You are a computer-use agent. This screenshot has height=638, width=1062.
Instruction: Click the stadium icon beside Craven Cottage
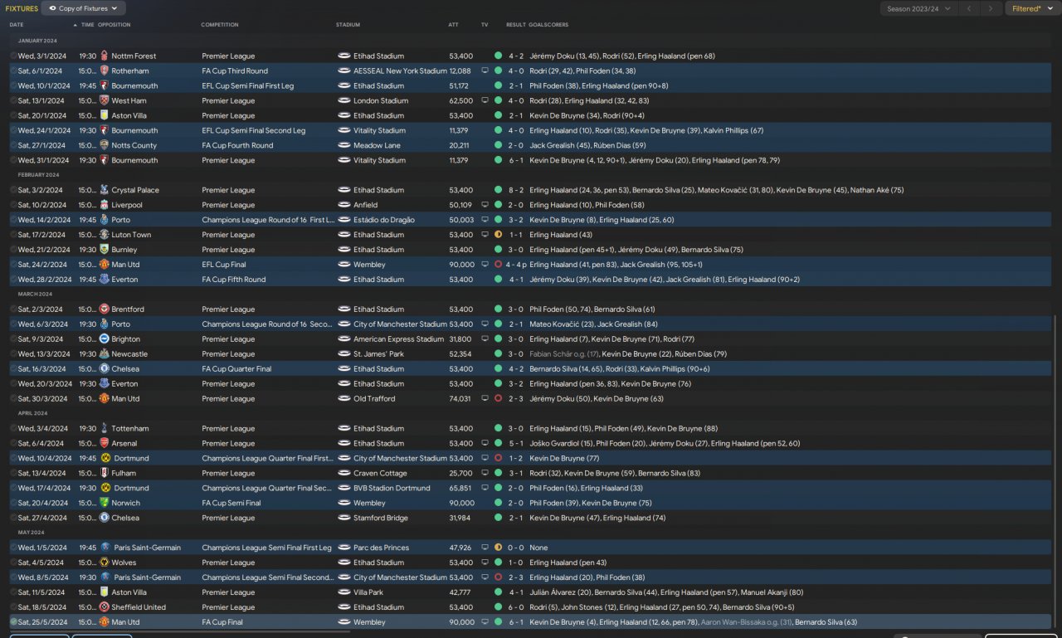pos(344,474)
